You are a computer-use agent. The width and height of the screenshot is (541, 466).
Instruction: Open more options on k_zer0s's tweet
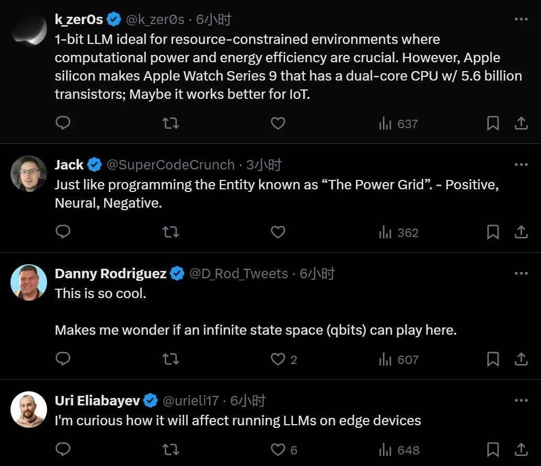pyautogui.click(x=521, y=19)
